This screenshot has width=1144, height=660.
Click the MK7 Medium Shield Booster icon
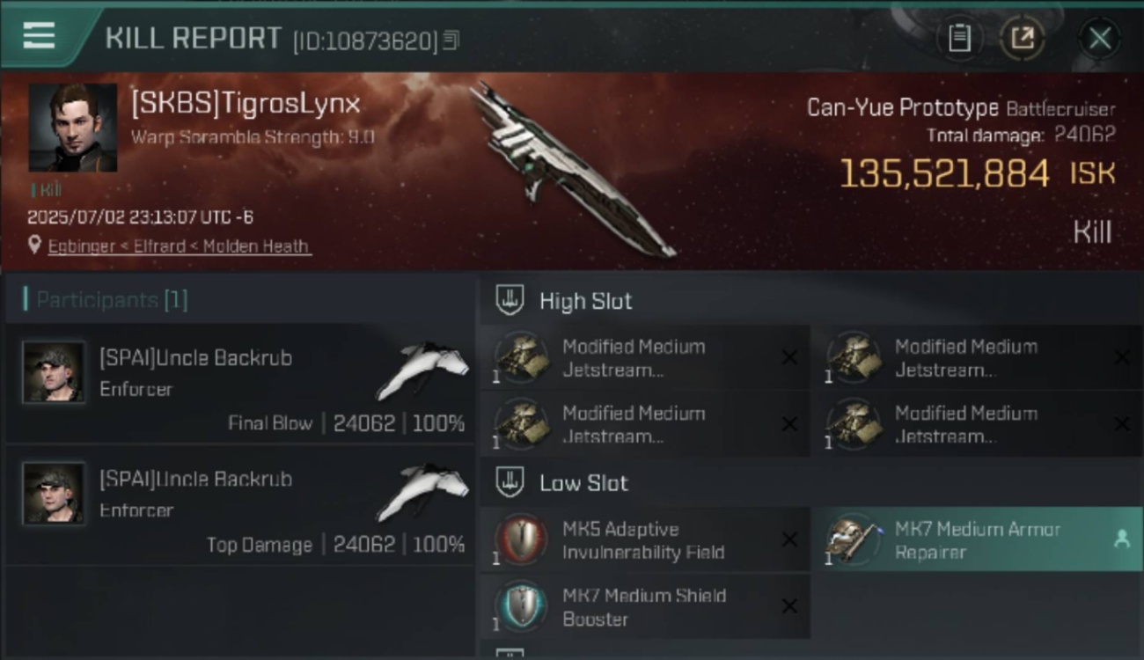[x=521, y=605]
